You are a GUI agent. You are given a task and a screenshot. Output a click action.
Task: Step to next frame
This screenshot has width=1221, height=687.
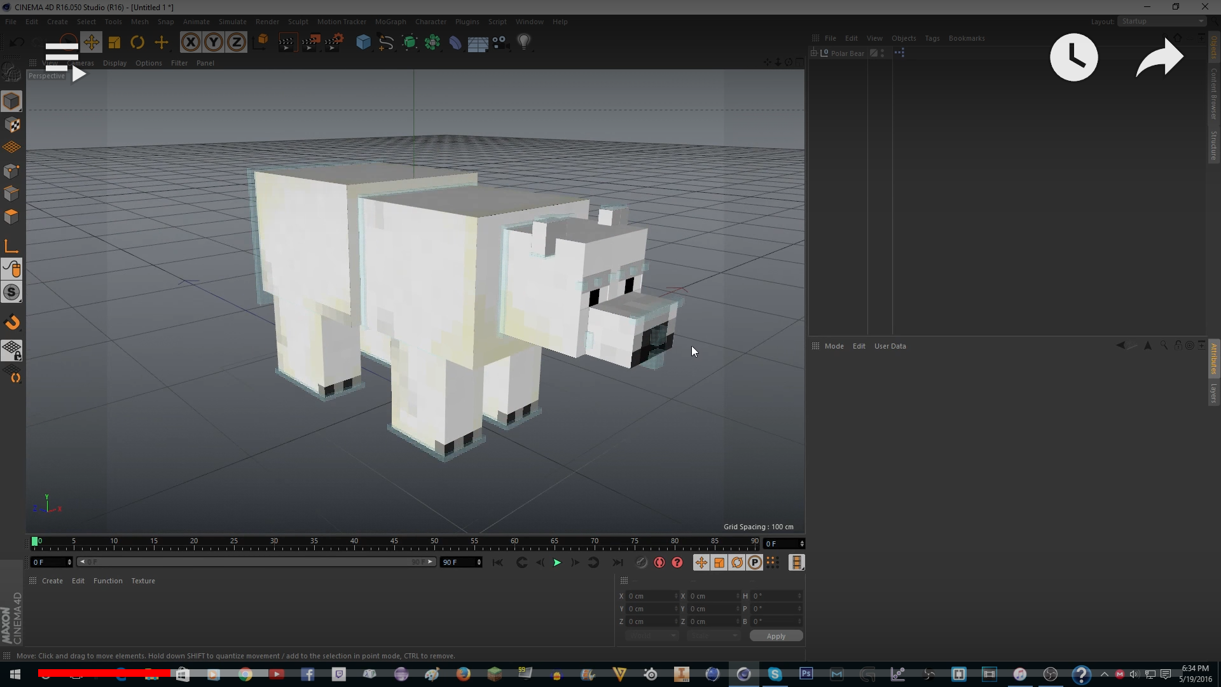tap(575, 562)
